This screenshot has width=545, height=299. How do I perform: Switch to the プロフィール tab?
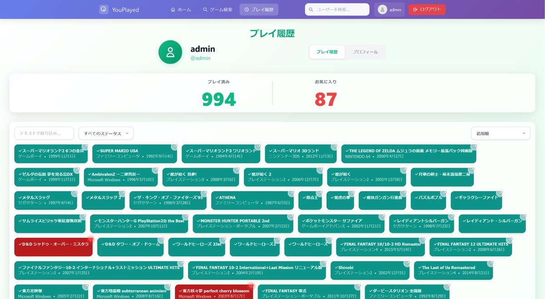tap(365, 52)
